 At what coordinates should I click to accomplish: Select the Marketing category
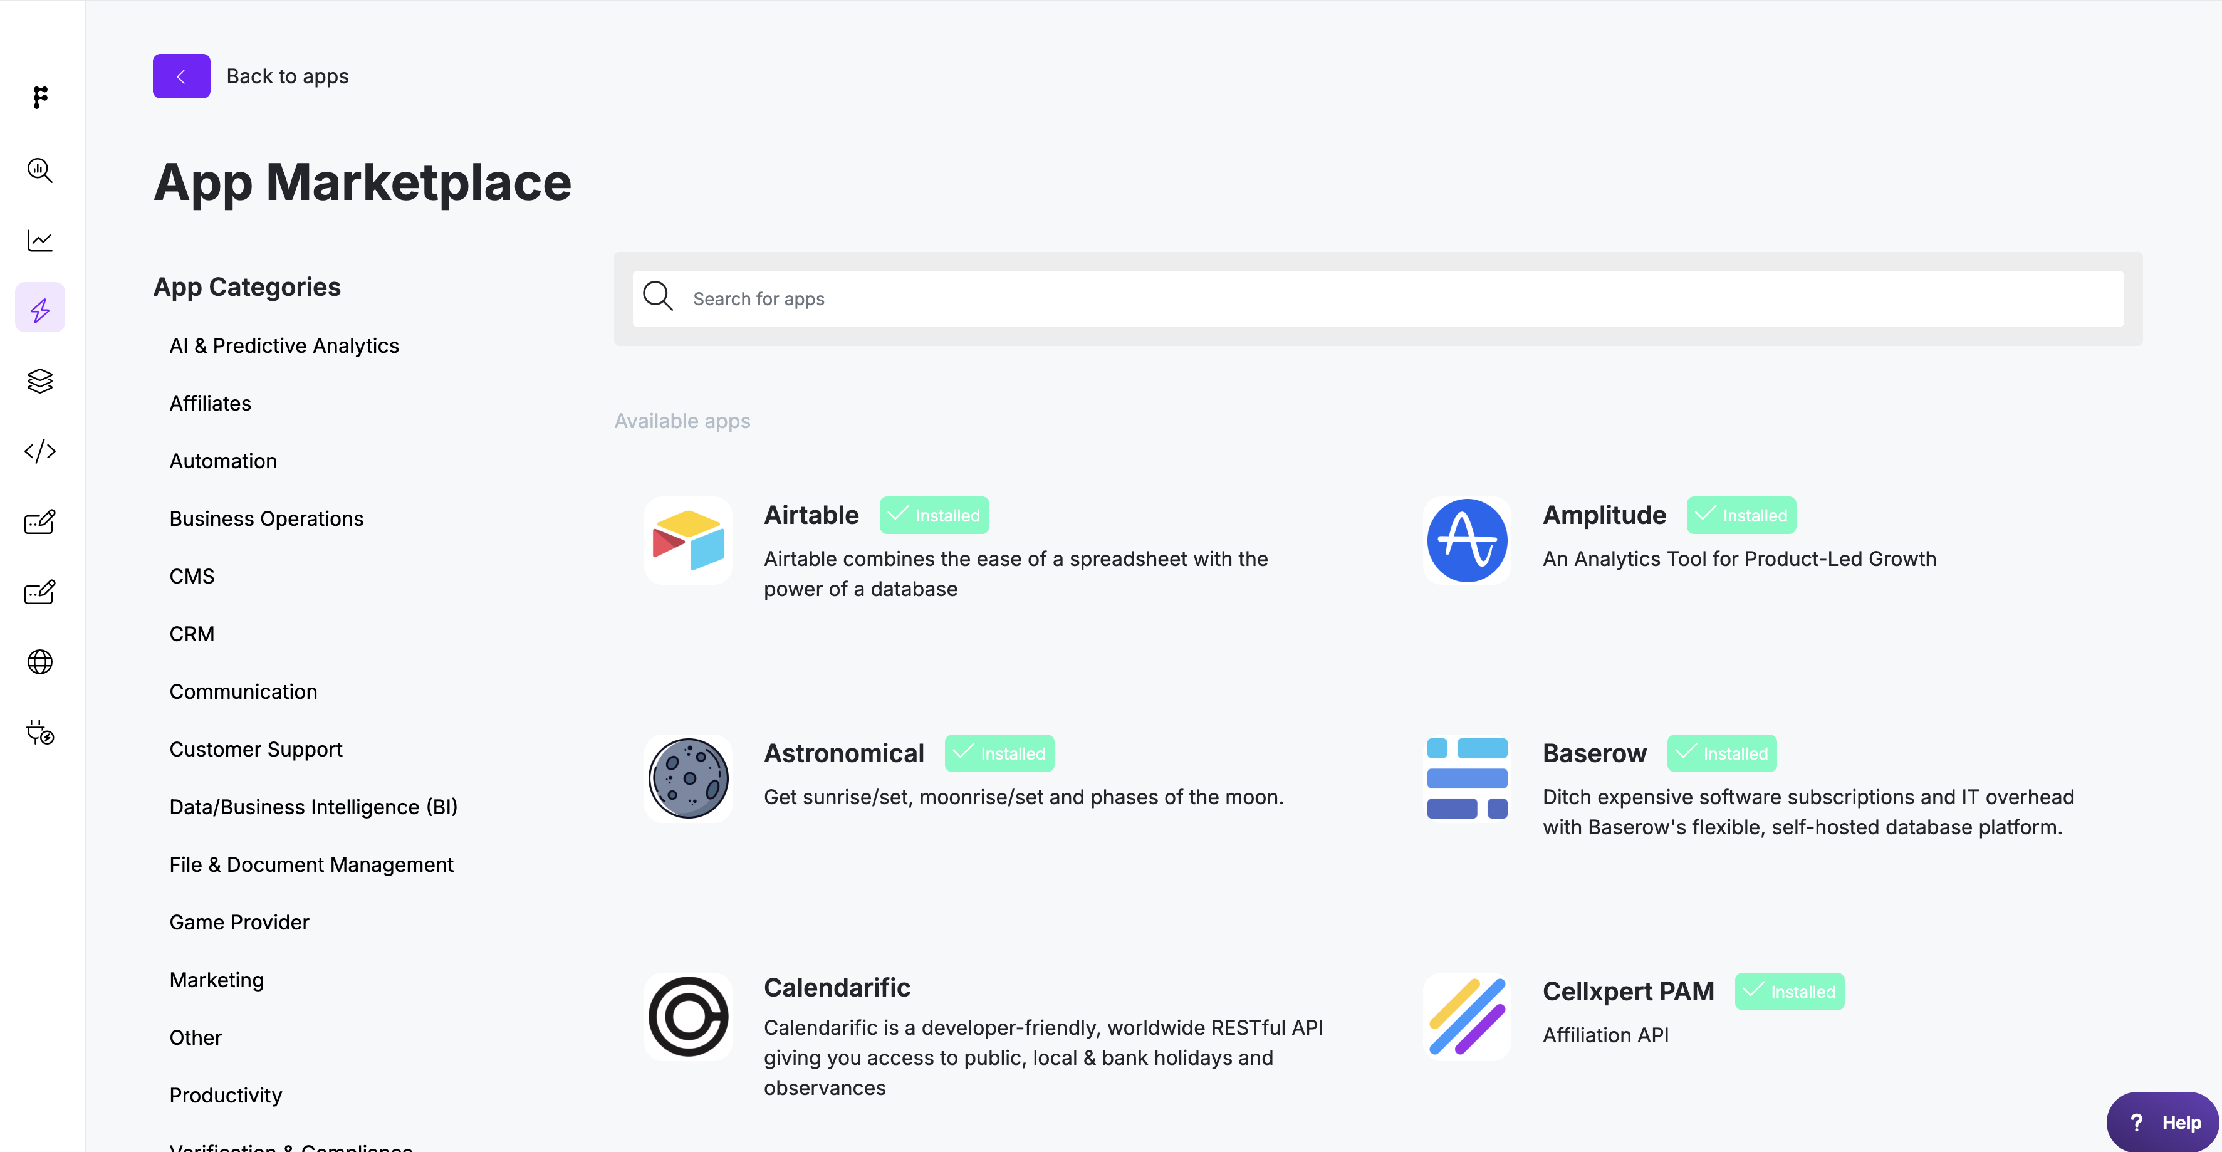click(217, 980)
